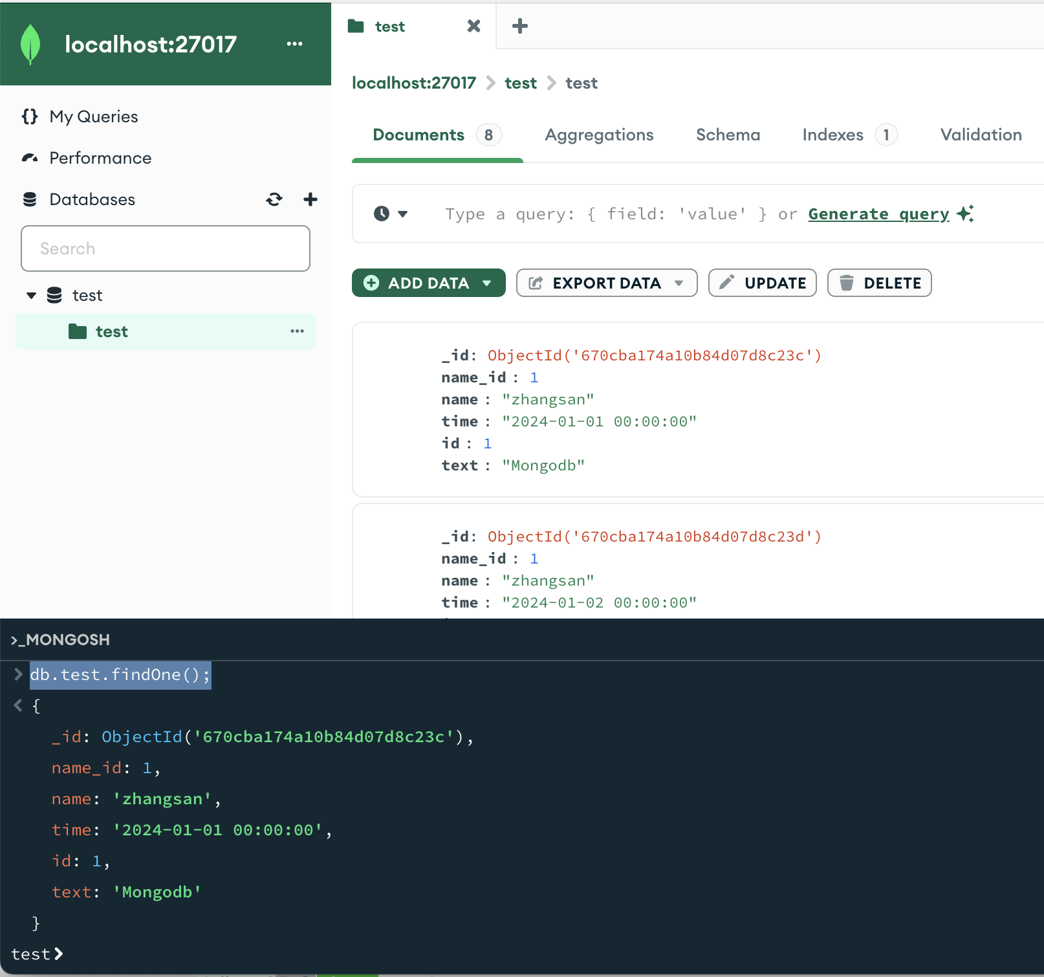Toggle the MONGOSH shell panel header
This screenshot has width=1044, height=977.
point(61,639)
